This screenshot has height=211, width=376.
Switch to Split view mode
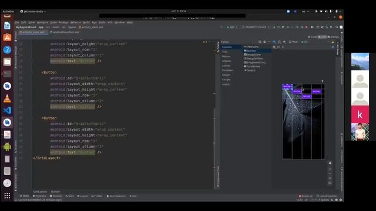(323, 37)
